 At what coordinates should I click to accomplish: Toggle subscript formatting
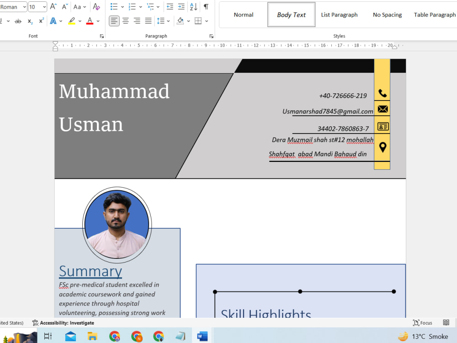click(x=30, y=21)
